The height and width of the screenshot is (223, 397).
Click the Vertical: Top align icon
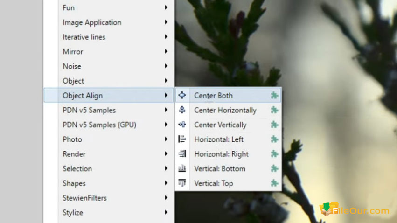point(182,183)
